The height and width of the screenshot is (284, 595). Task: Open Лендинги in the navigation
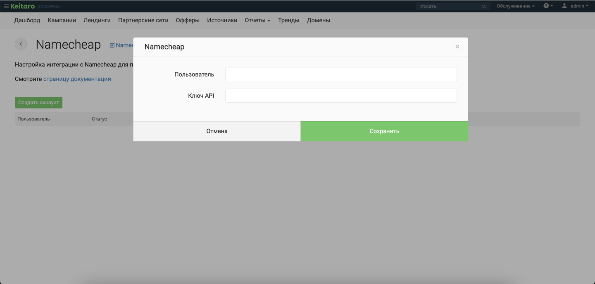[97, 20]
